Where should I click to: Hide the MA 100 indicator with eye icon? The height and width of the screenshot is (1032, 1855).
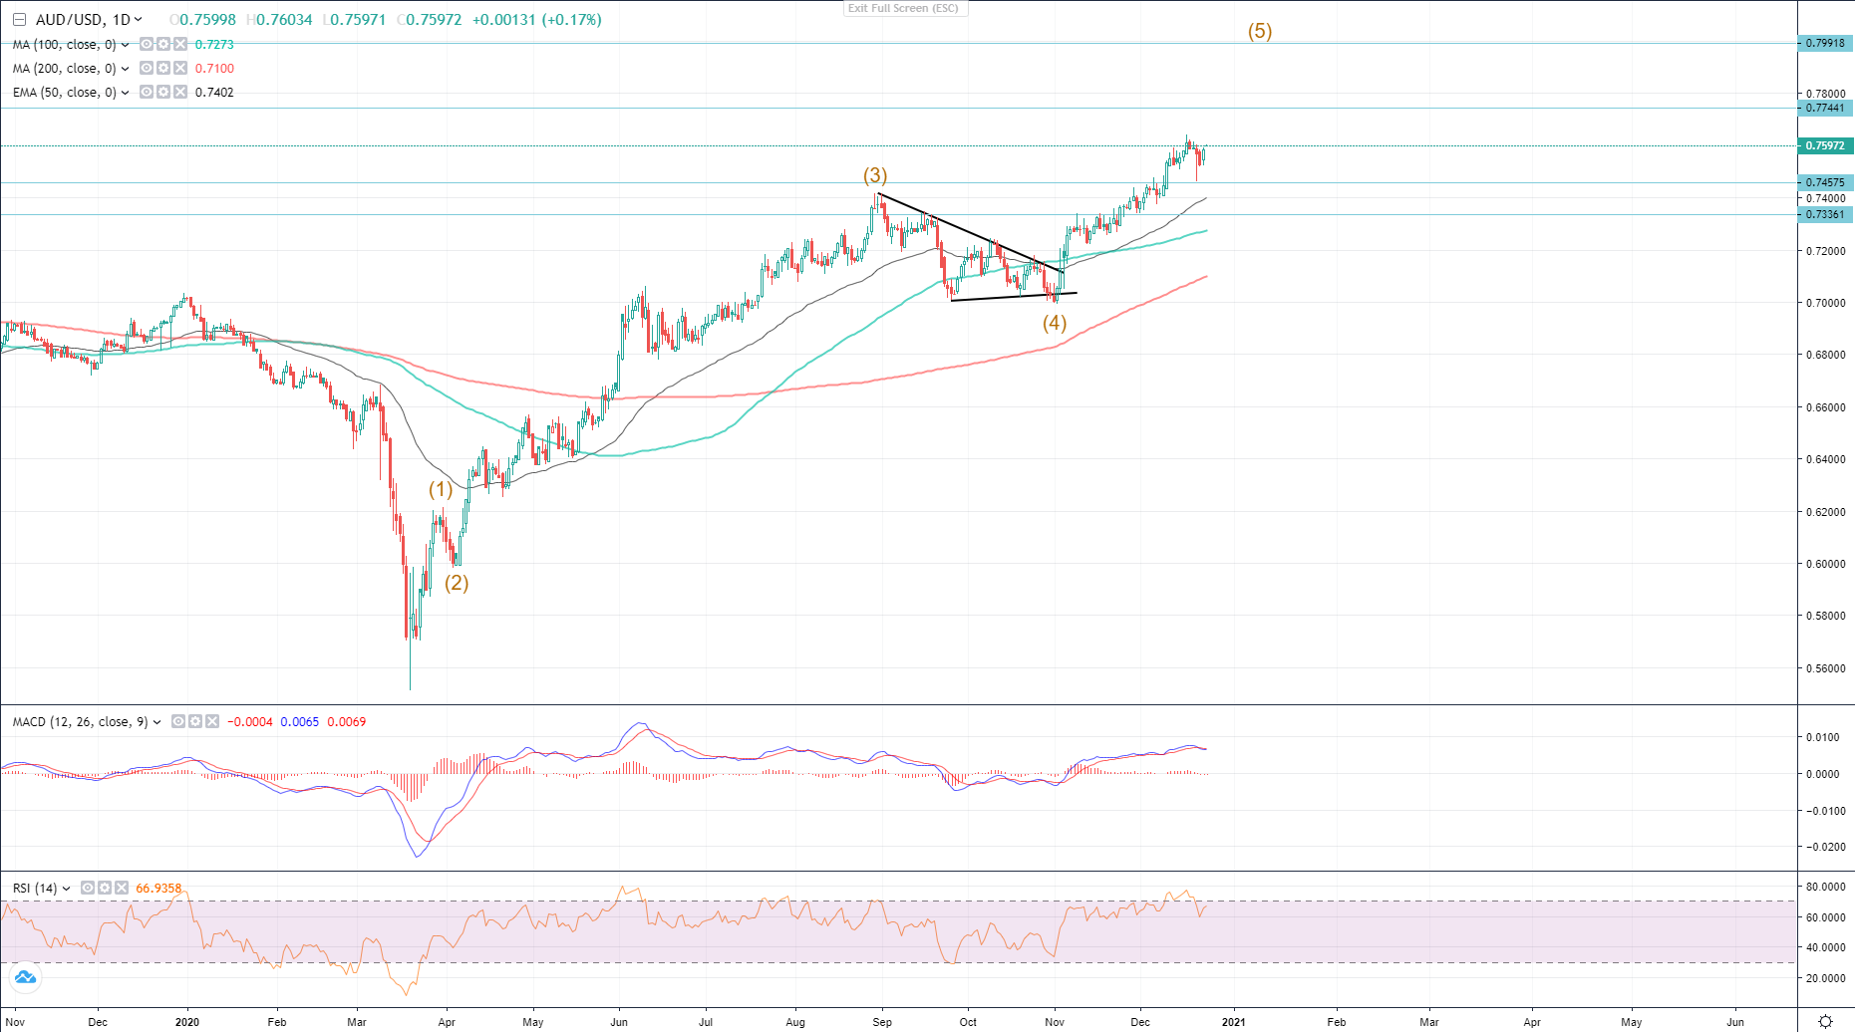pos(147,44)
